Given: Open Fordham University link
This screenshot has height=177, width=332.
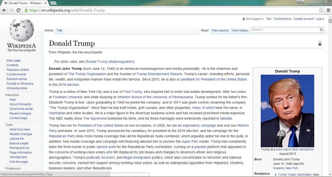Looking at the screenshot, I should (x=68, y=97).
